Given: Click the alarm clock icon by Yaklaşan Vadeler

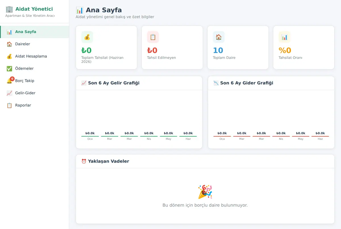Looking at the screenshot, I should (x=84, y=161).
